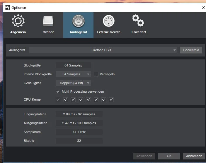Click the Verriegeln label

[107, 74]
